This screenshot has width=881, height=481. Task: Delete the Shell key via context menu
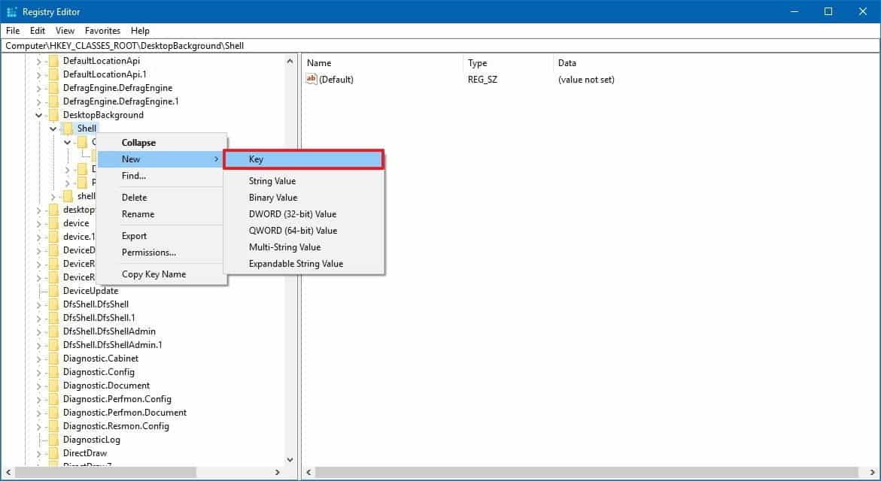point(162,198)
